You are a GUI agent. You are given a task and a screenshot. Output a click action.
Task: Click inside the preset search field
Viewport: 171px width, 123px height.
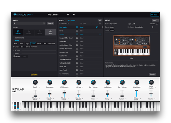click(29, 23)
